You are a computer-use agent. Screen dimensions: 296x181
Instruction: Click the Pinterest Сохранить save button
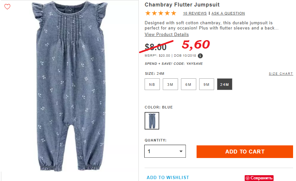tap(259, 178)
